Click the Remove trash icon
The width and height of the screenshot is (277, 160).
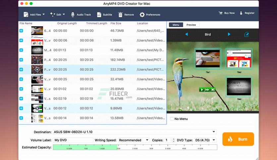(x=120, y=15)
